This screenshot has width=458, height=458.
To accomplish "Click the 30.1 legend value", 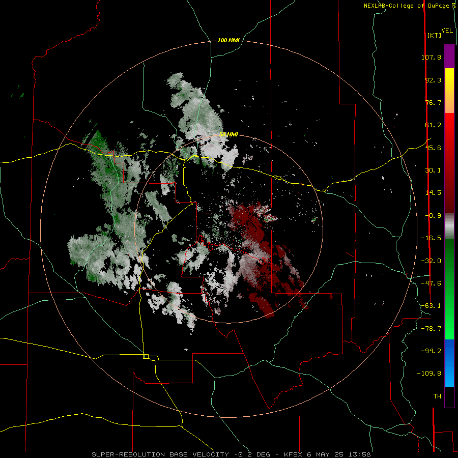I will coord(433,170).
